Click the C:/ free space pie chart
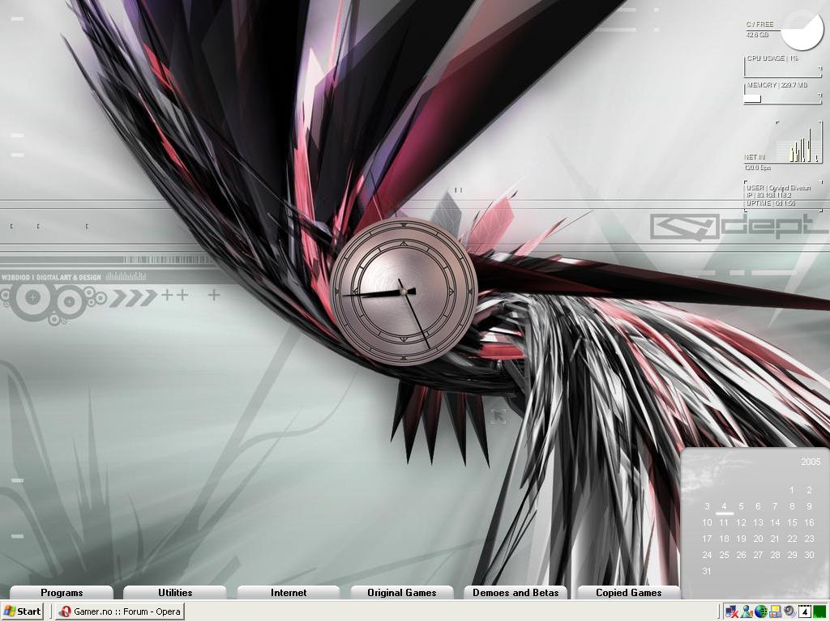The image size is (830, 622). (x=802, y=31)
